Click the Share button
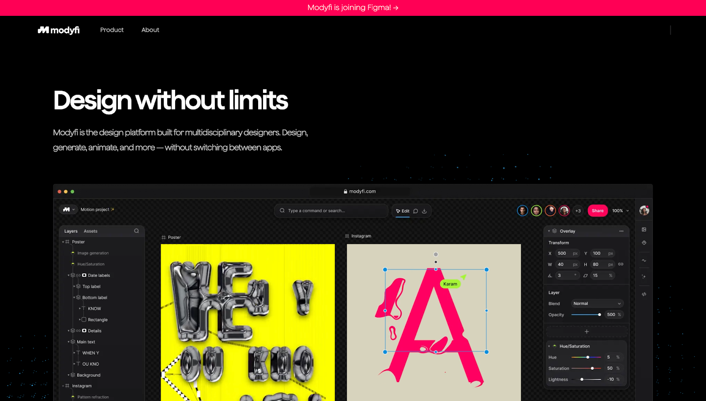The height and width of the screenshot is (401, 706). coord(597,211)
